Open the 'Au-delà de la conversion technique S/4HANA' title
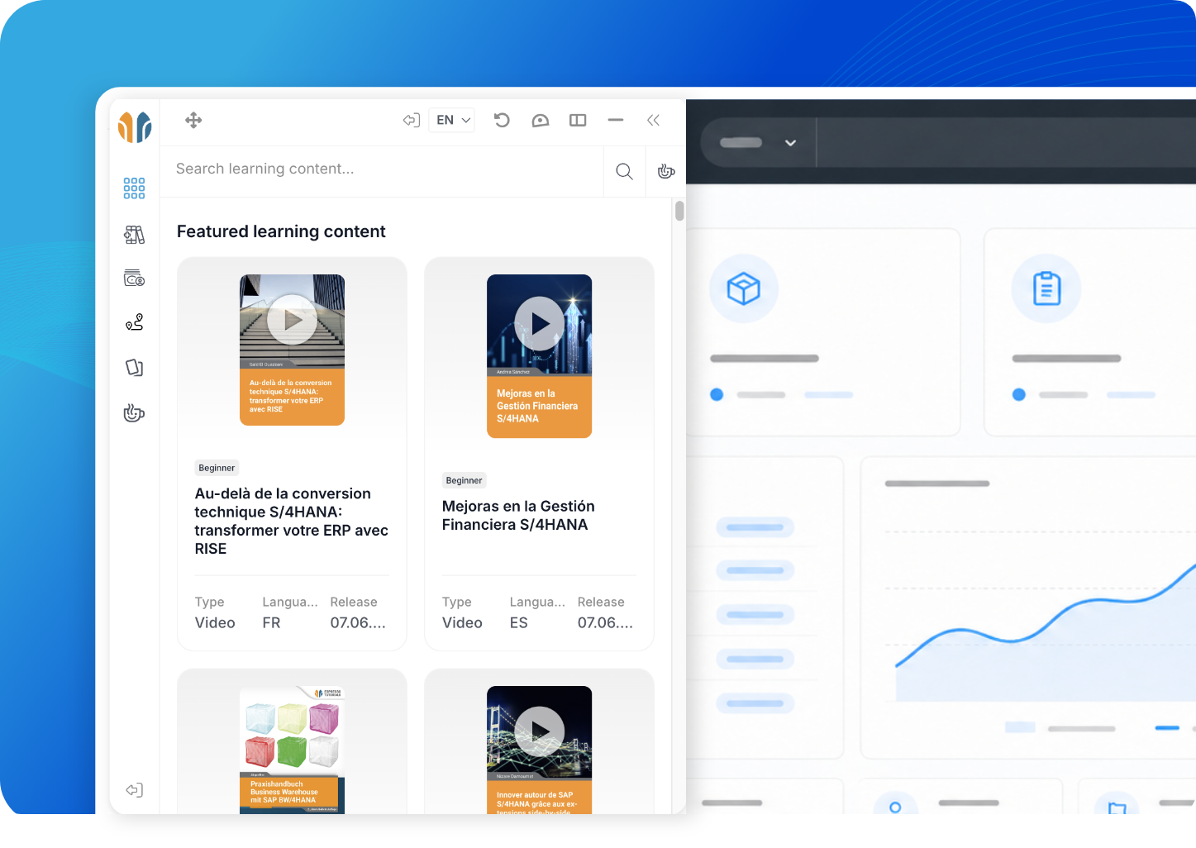 click(292, 522)
